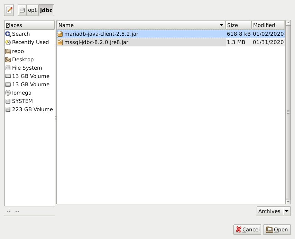
Task: Click the Recently Used clock icon
Action: point(8,42)
